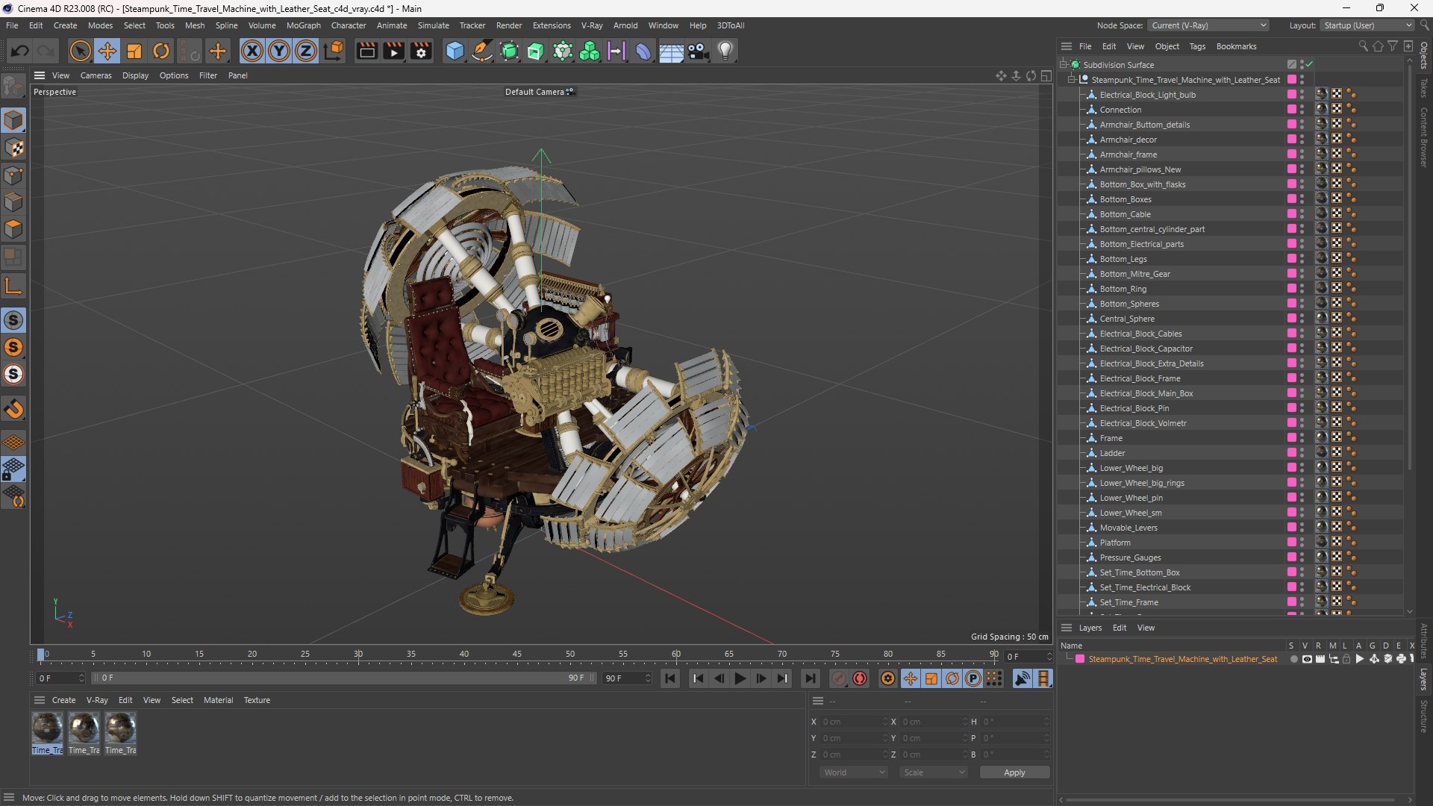The width and height of the screenshot is (1433, 806).
Task: Collapse Steampunk_Time_Travel_Machine null hierarchy
Action: point(1072,80)
